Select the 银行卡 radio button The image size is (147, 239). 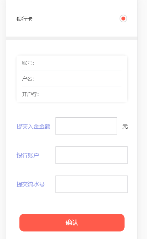pos(123,18)
